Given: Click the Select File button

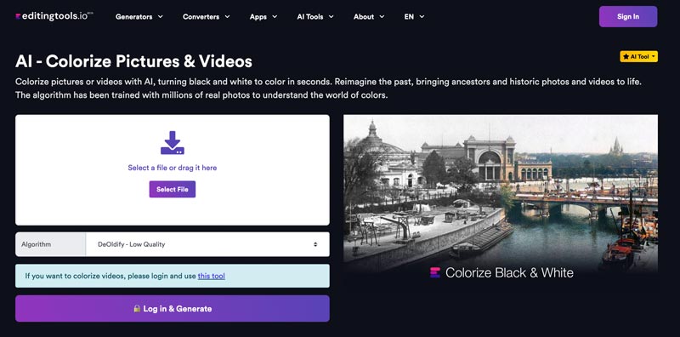Looking at the screenshot, I should (x=173, y=189).
